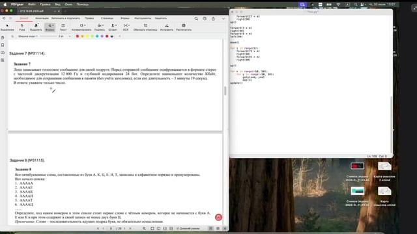Click the undo arrow in PDFgear
This screenshot has height=234, width=417.
pyautogui.click(x=4, y=18)
